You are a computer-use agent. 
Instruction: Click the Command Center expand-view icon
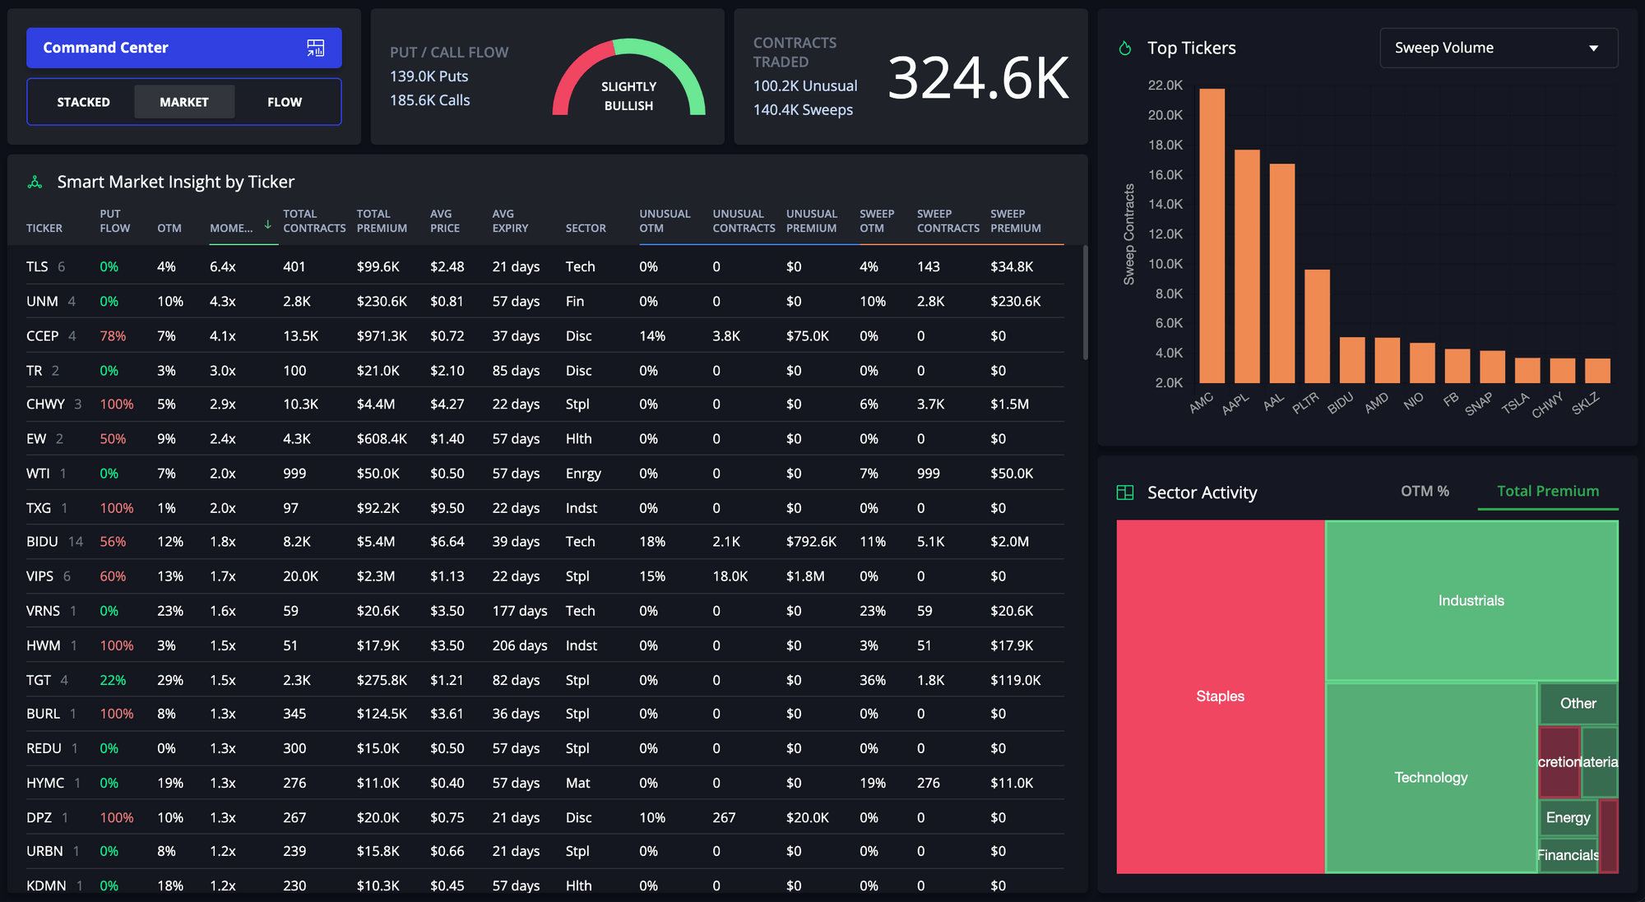tap(315, 48)
